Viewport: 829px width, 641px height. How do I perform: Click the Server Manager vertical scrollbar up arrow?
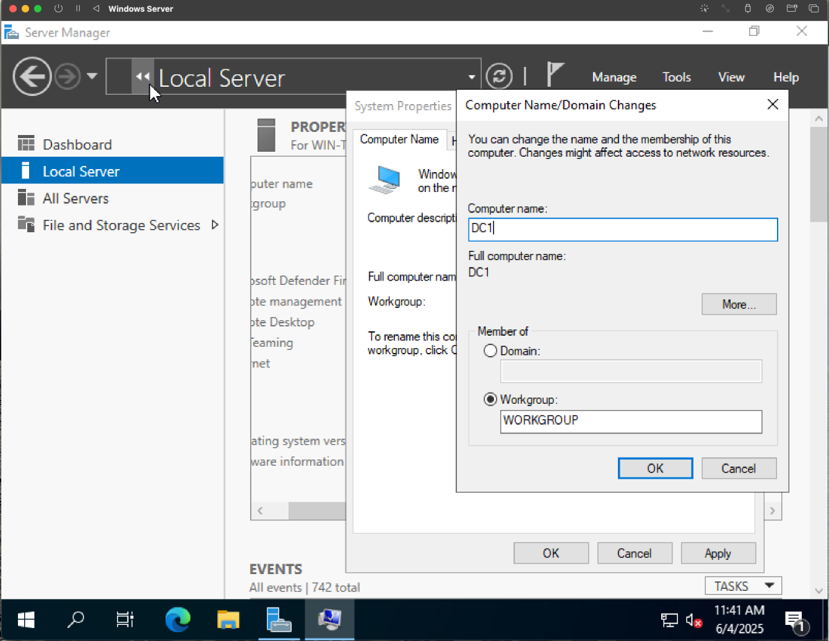(x=819, y=118)
